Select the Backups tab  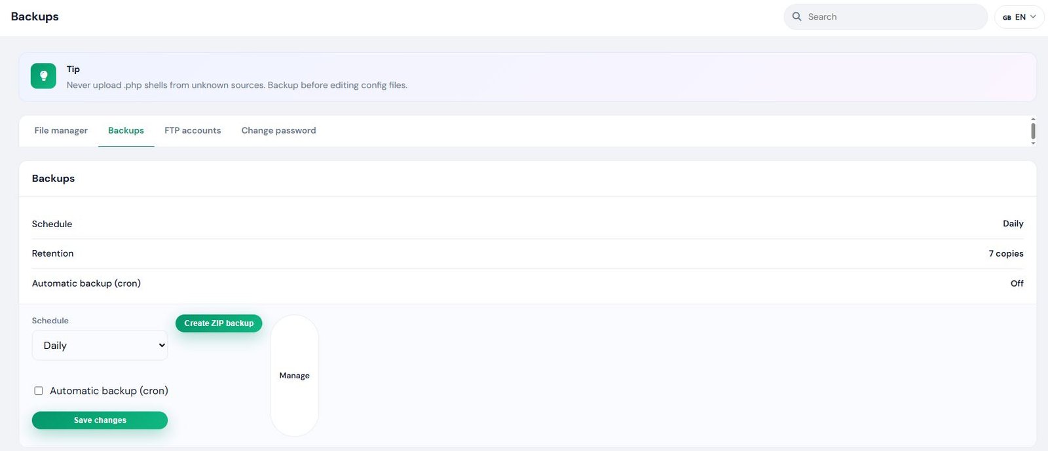click(x=126, y=130)
